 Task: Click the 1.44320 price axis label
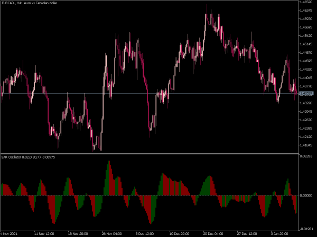tap(306, 70)
